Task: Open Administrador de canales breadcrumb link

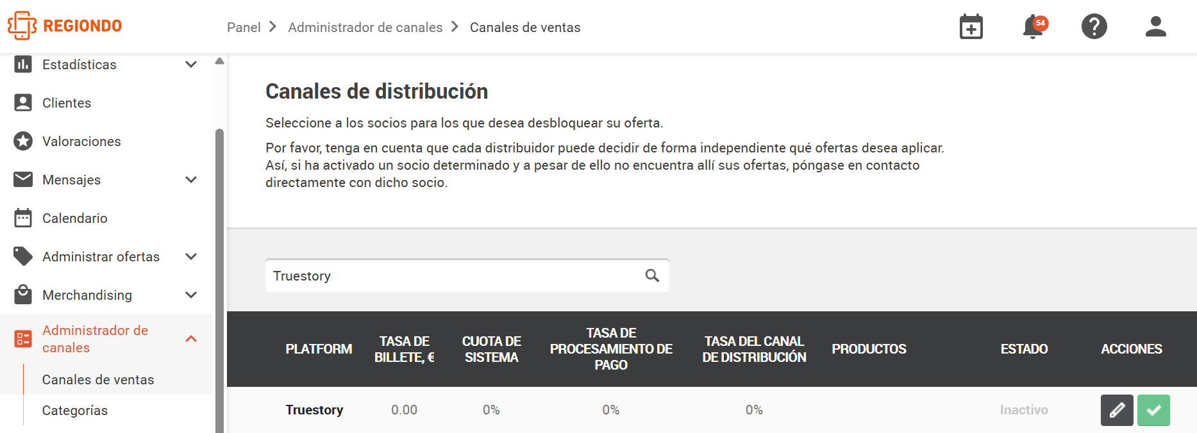Action: click(x=365, y=28)
